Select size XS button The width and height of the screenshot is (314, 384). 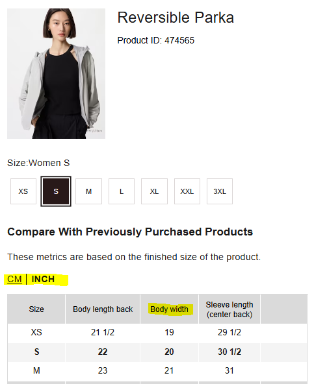coord(23,191)
